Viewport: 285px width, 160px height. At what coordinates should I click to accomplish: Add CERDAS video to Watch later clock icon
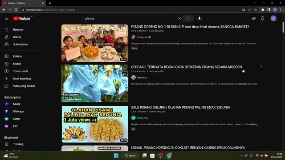[125, 68]
